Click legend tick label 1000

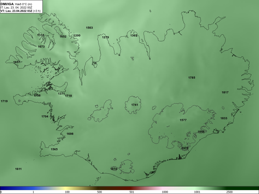(x=165, y=192)
